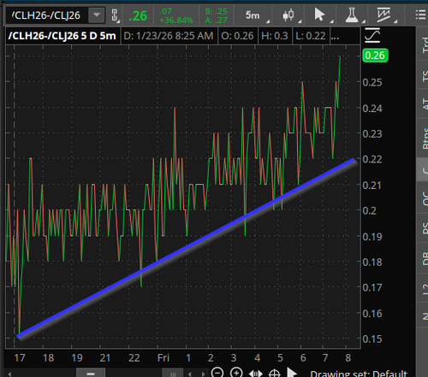
Task: Select the bottom pointer arrow tool
Action: click(291, 373)
